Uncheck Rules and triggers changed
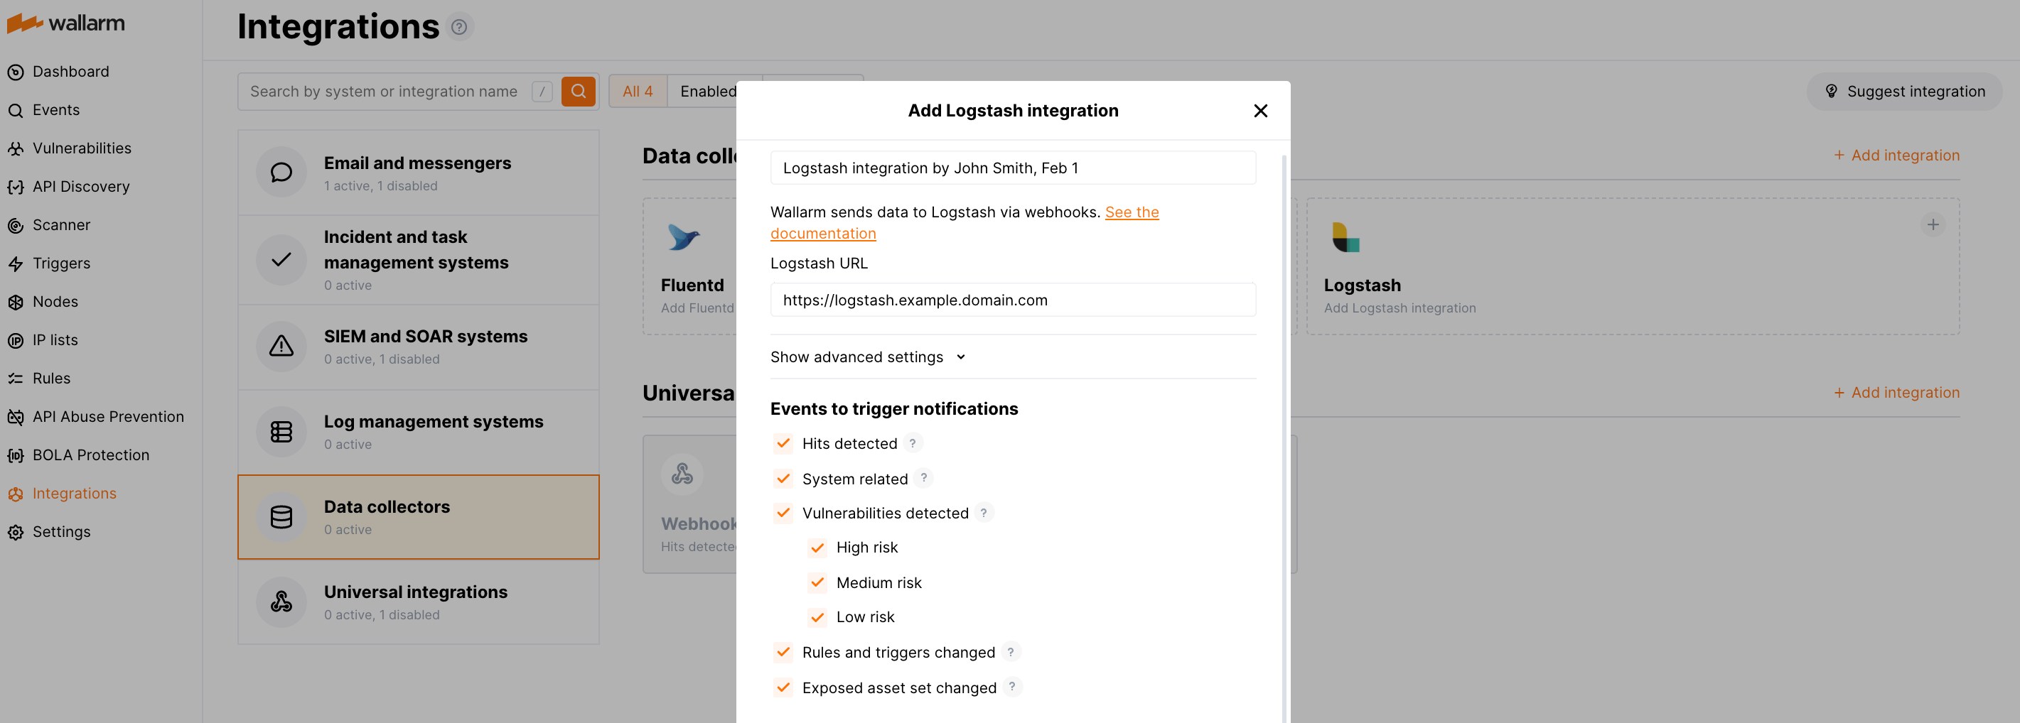The height and width of the screenshot is (723, 2020). (783, 652)
